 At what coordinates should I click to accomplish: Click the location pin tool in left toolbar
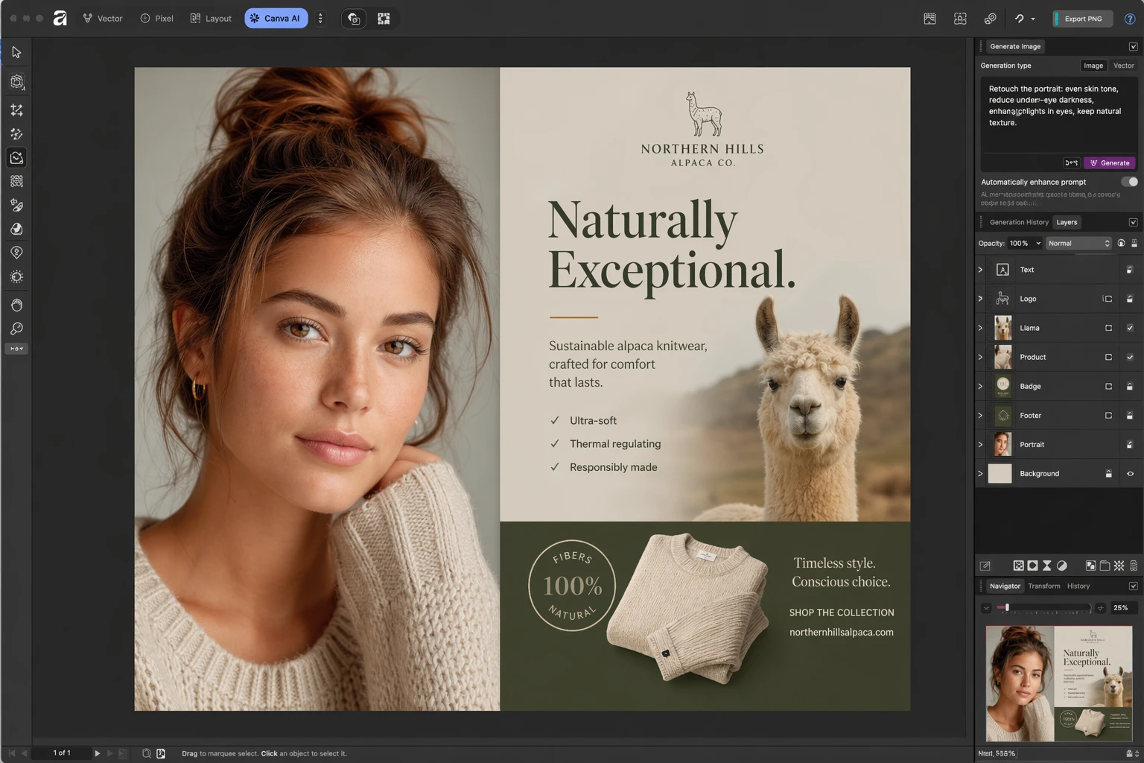click(x=16, y=253)
